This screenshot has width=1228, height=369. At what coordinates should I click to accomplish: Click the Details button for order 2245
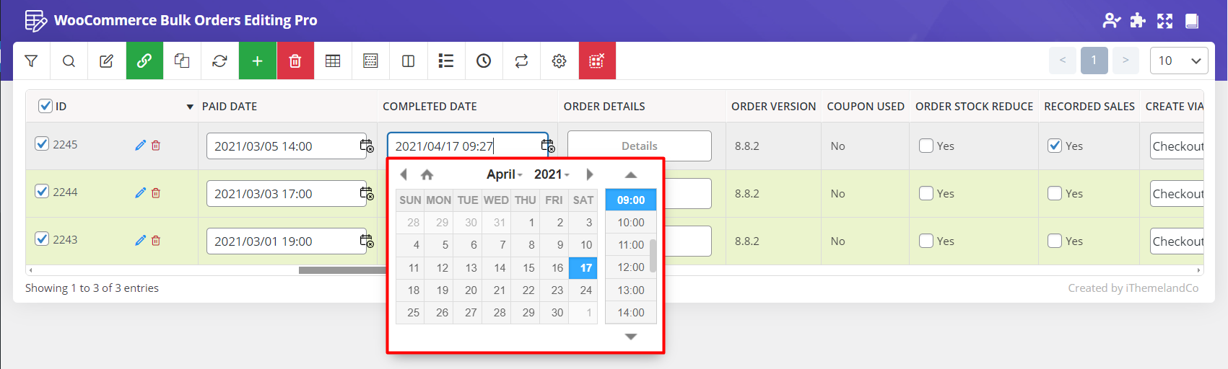639,146
